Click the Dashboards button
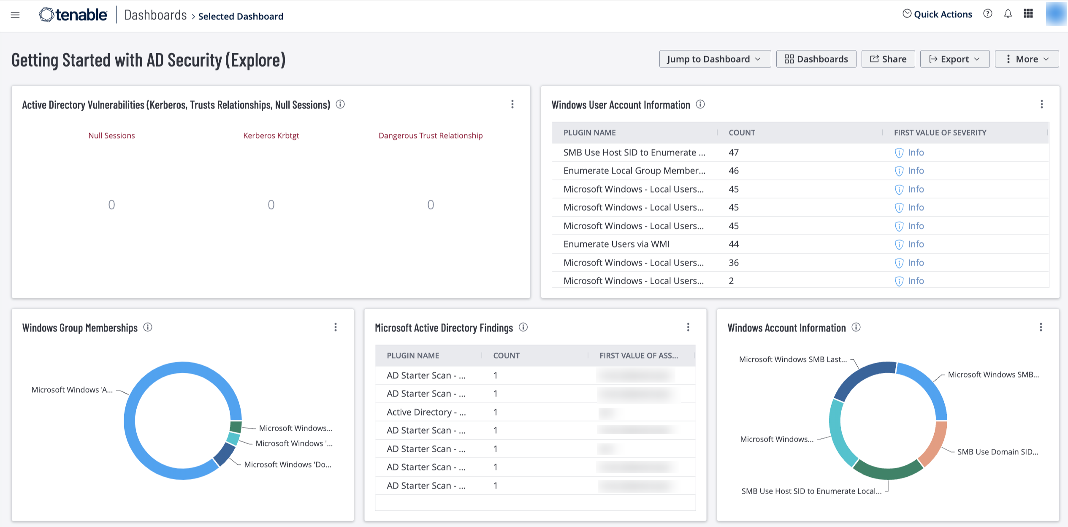The height and width of the screenshot is (527, 1068). click(816, 59)
